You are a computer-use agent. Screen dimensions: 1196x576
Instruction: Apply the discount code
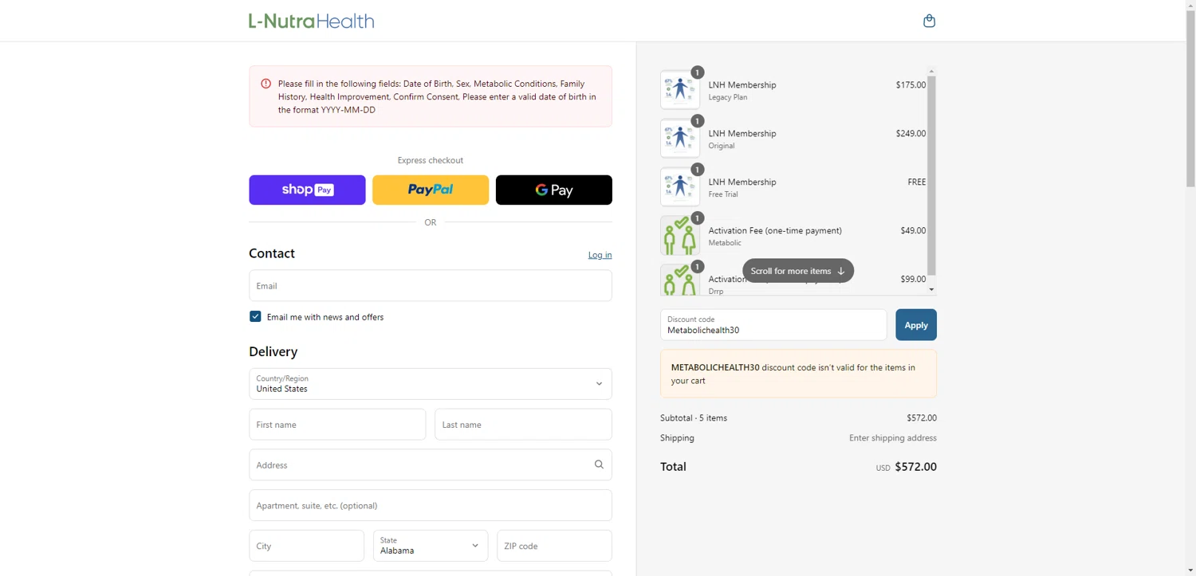[916, 325]
